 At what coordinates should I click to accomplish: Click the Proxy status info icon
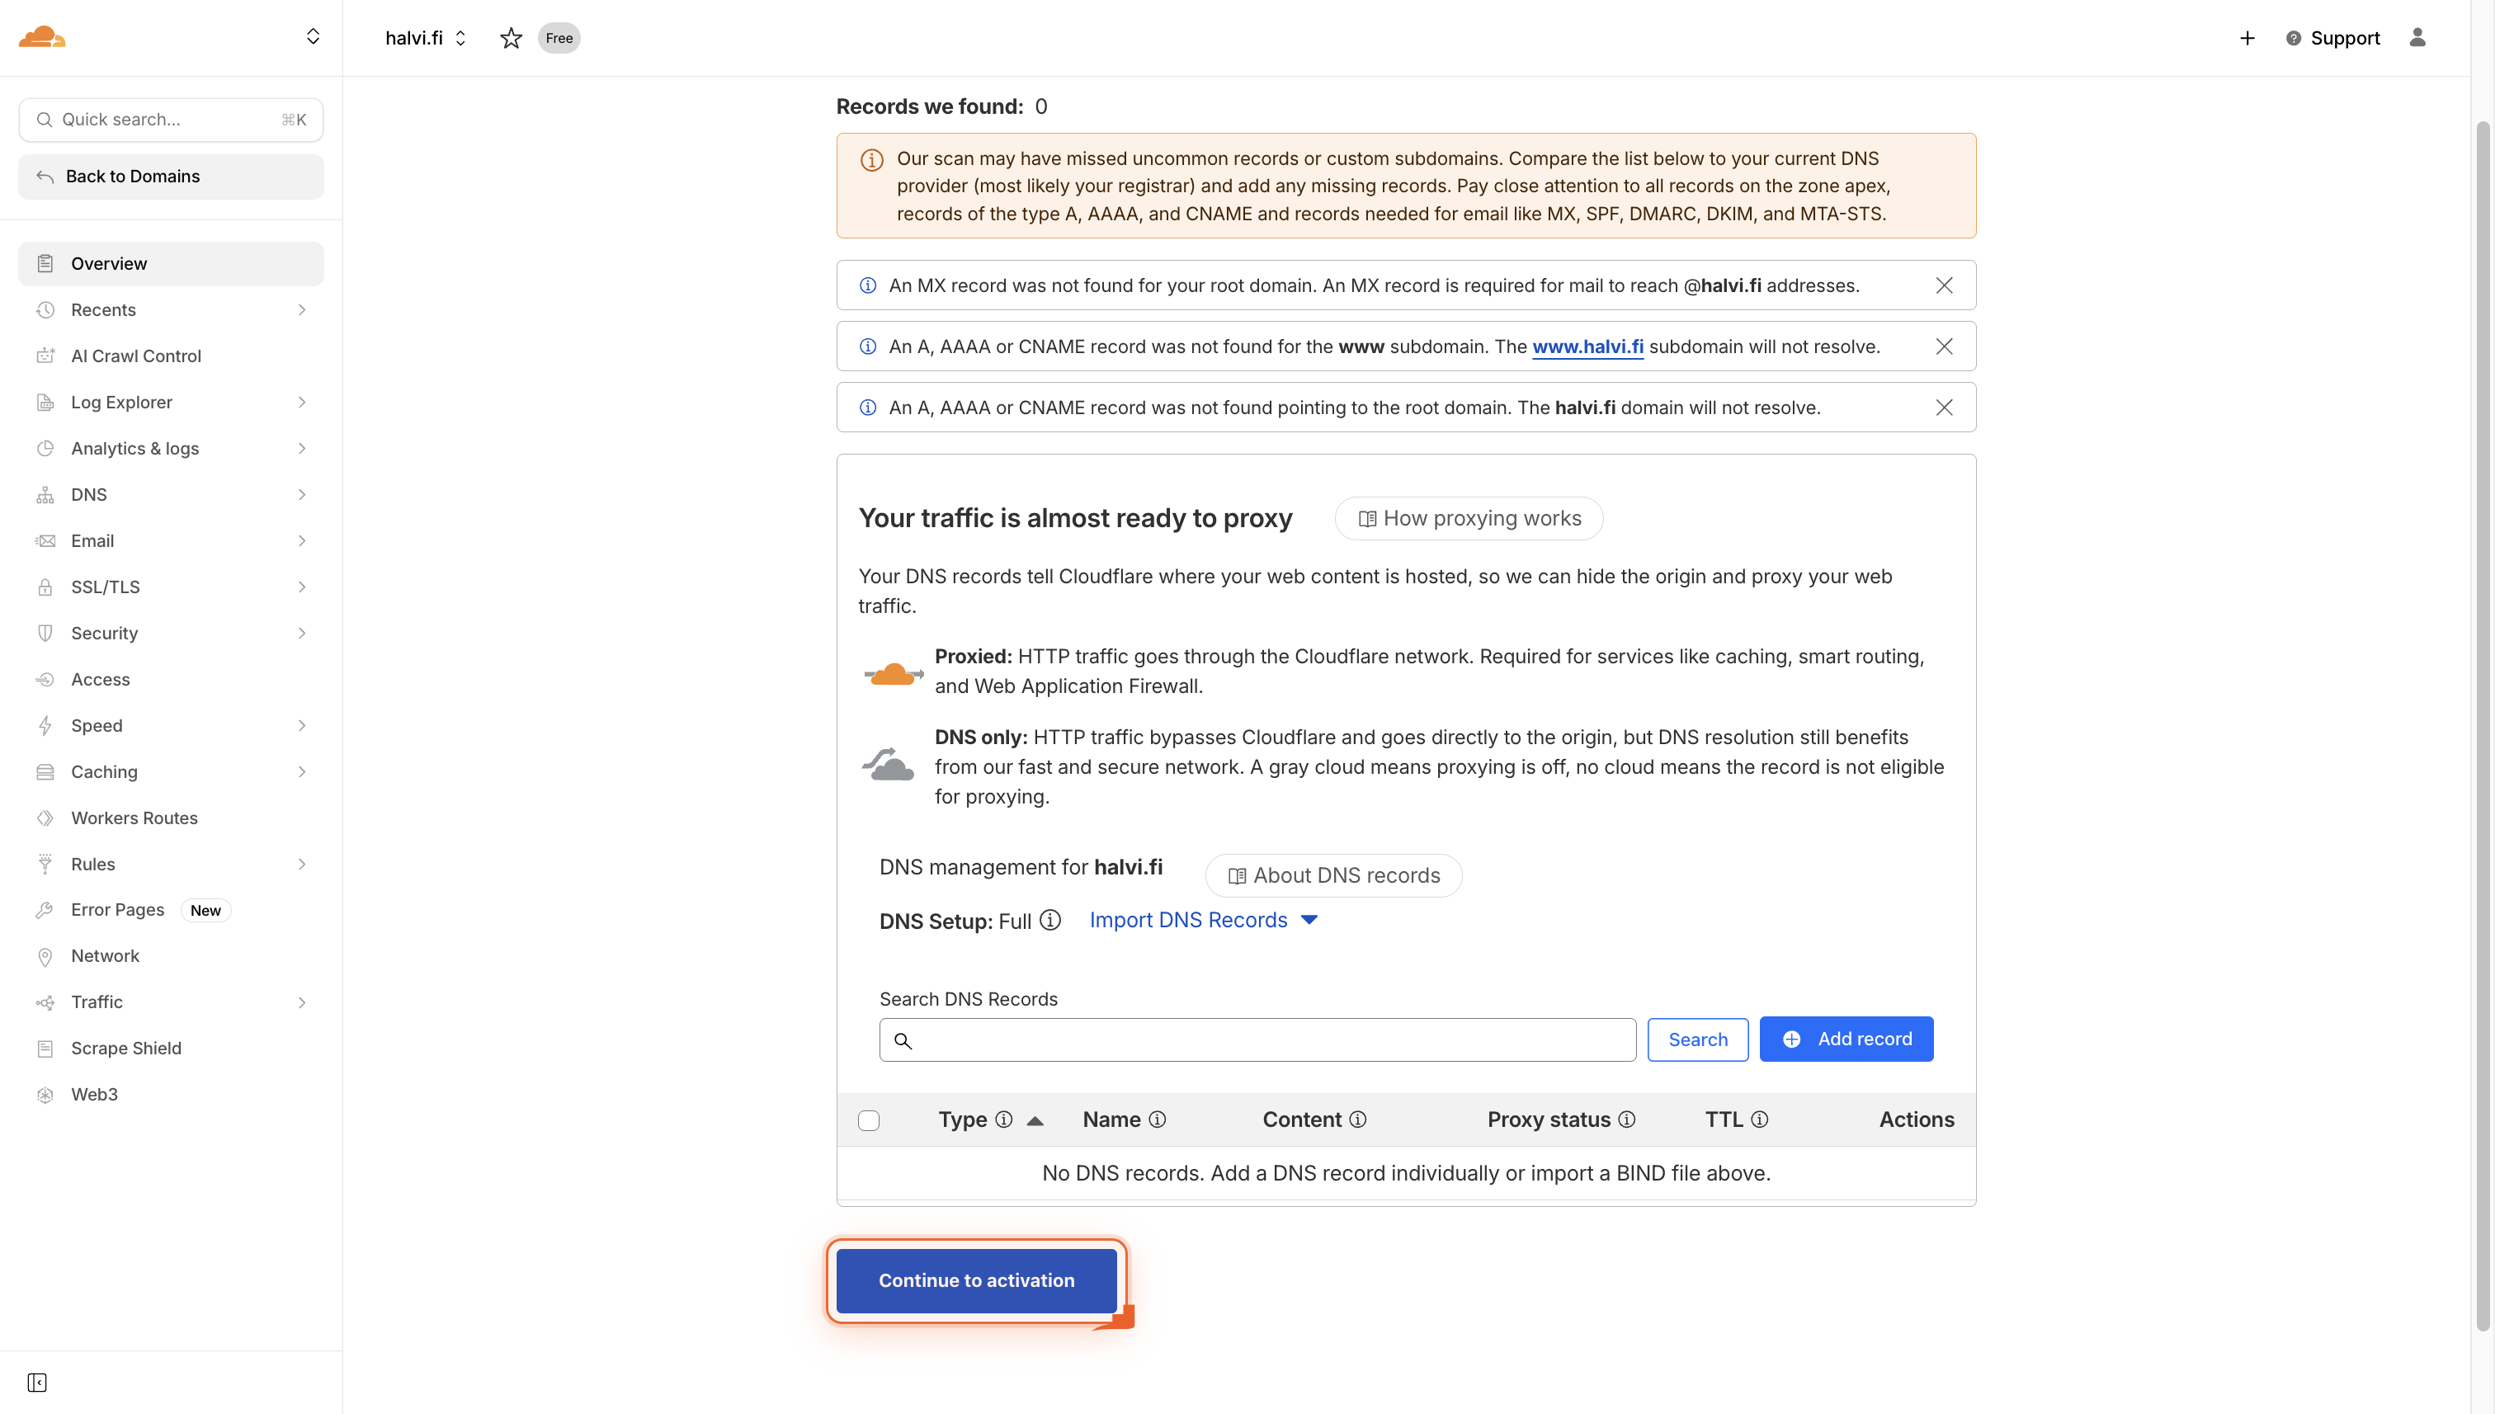click(x=1627, y=1119)
